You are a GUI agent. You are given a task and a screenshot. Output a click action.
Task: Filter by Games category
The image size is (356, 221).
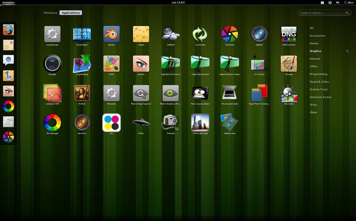(x=314, y=43)
